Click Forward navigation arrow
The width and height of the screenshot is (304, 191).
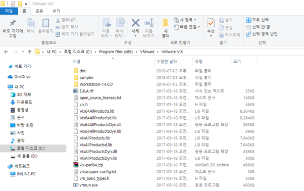(x=16, y=52)
